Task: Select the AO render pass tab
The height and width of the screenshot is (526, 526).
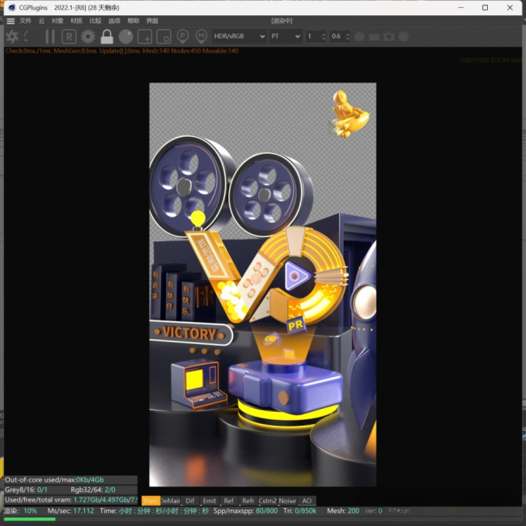Action: [x=307, y=501]
